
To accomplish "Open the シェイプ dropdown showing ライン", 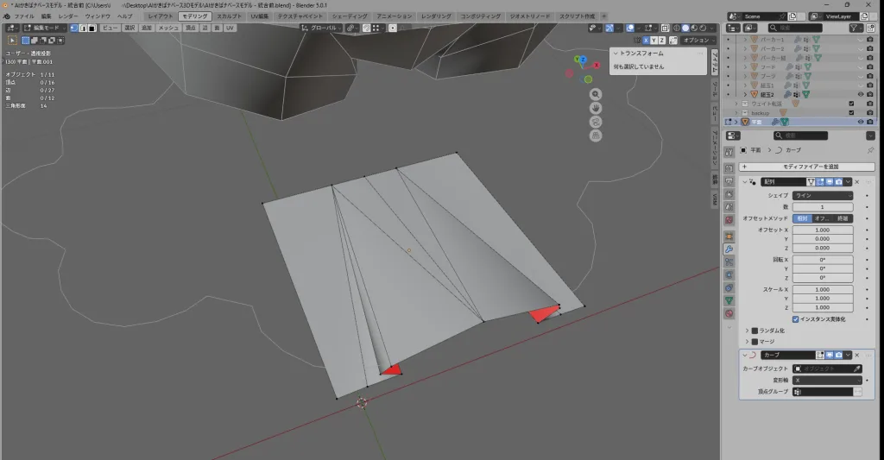I will point(823,196).
